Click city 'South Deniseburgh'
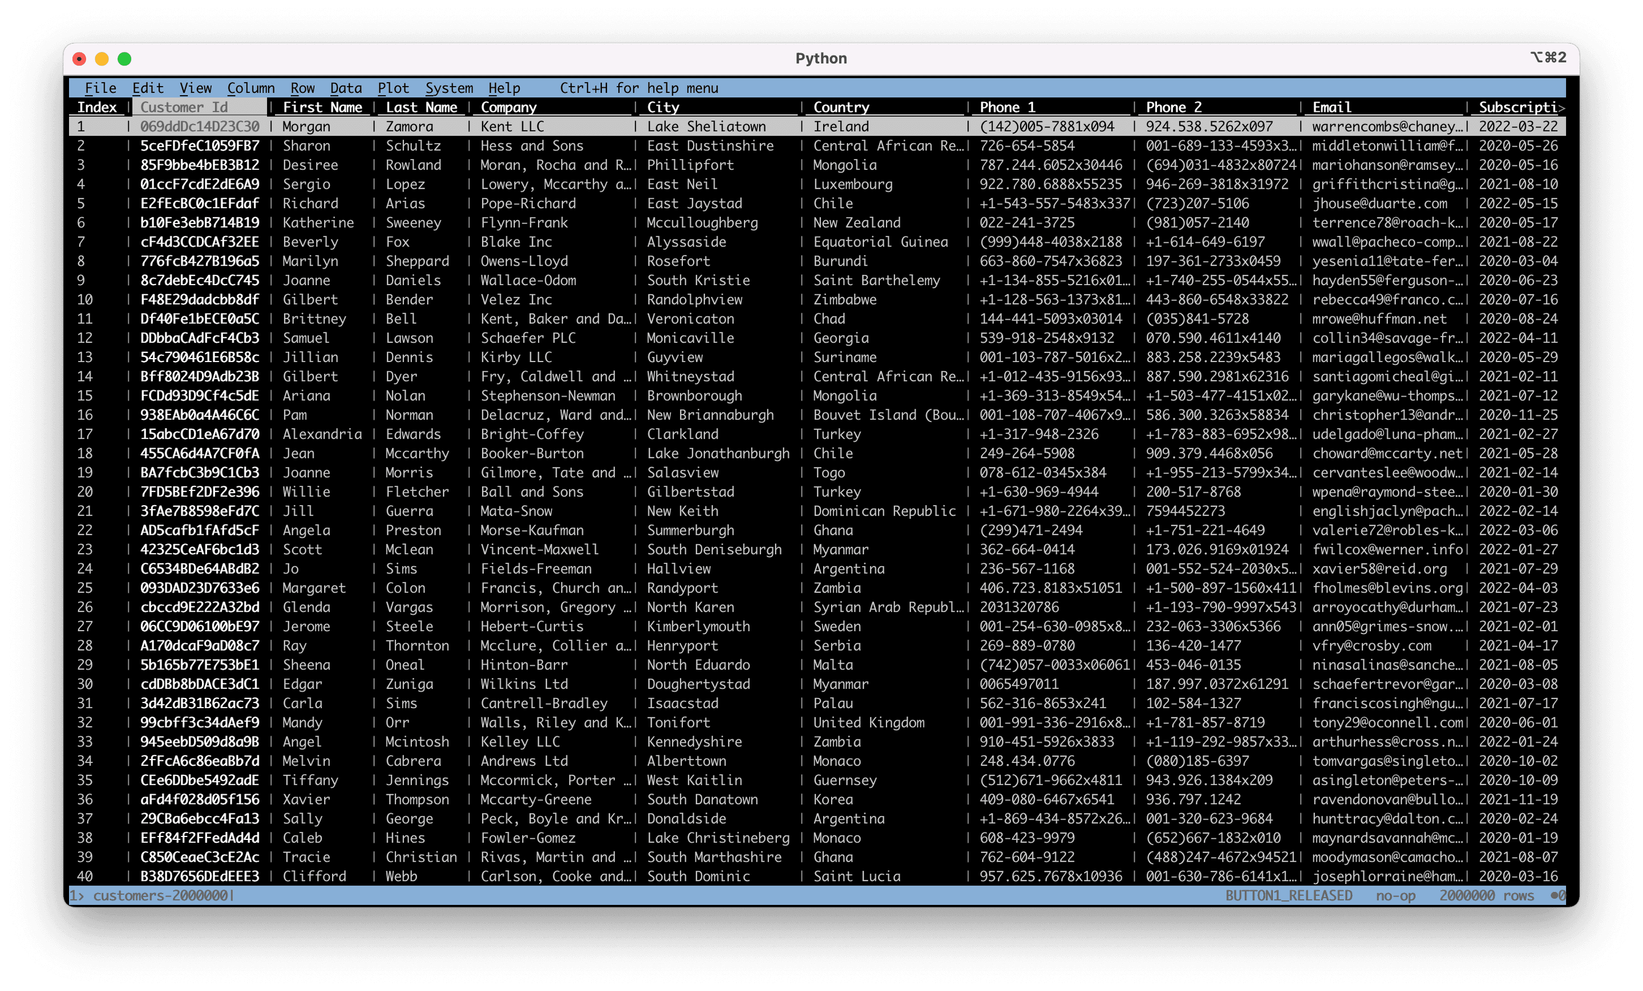This screenshot has width=1643, height=991. point(714,550)
